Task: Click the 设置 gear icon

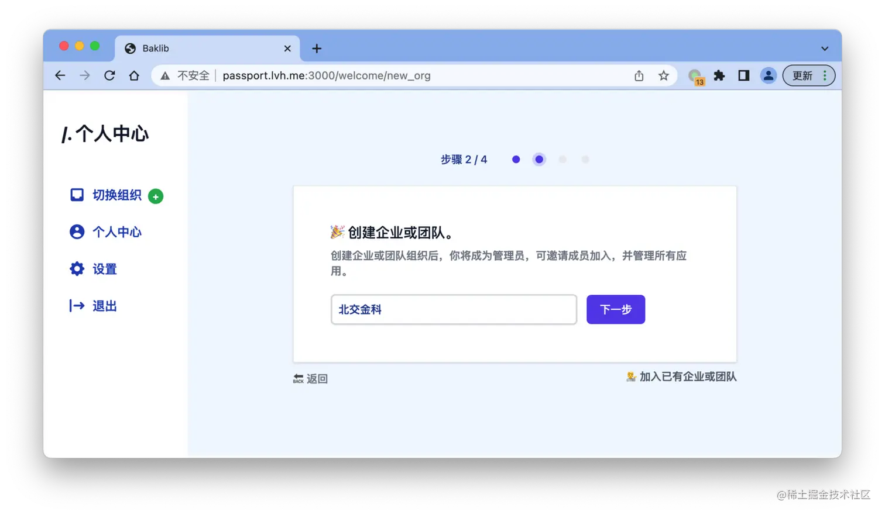Action: (x=77, y=269)
